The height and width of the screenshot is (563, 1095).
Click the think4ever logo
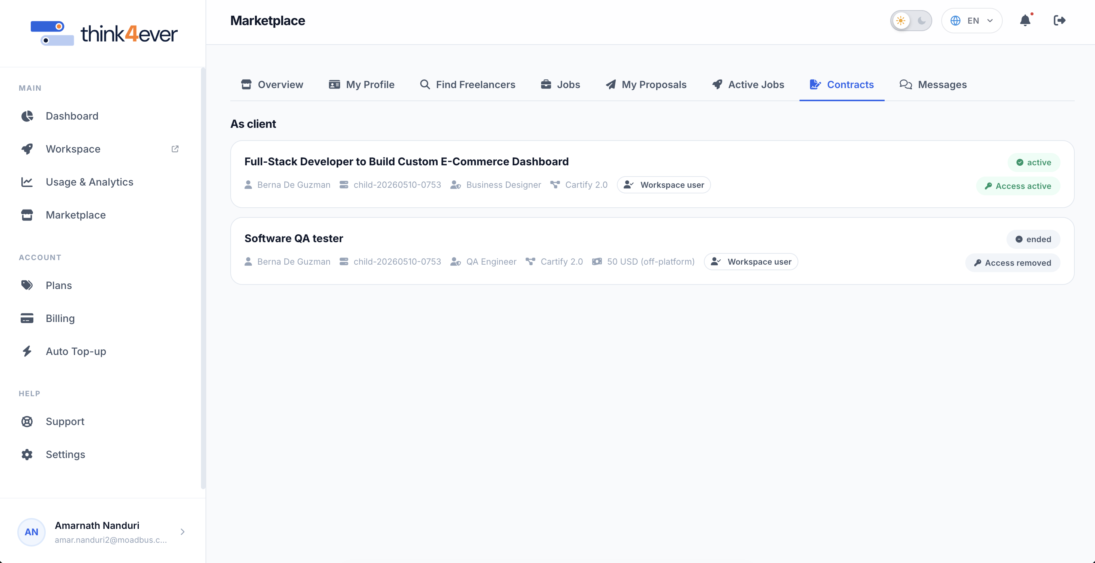[x=104, y=33]
